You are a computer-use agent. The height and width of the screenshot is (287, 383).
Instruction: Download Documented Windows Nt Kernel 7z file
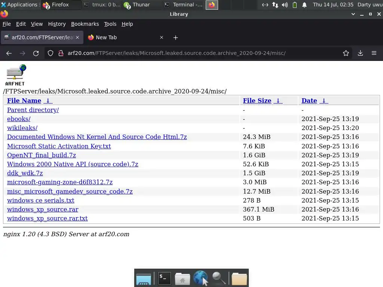click(x=97, y=137)
